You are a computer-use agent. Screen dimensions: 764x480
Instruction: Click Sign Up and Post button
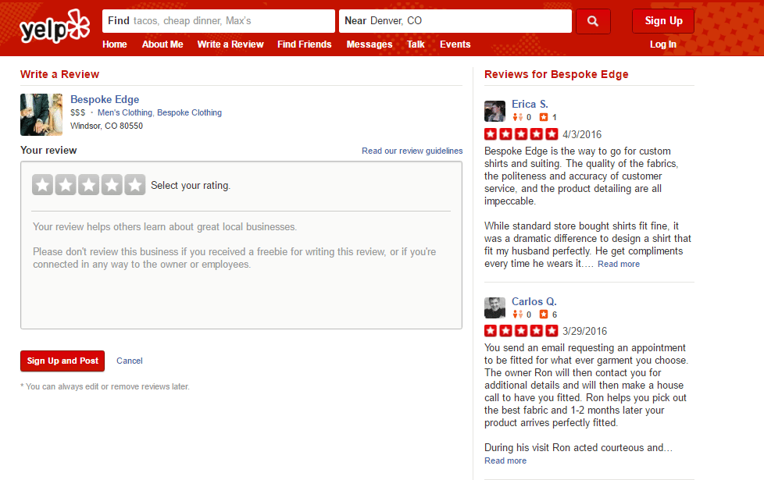coord(62,361)
